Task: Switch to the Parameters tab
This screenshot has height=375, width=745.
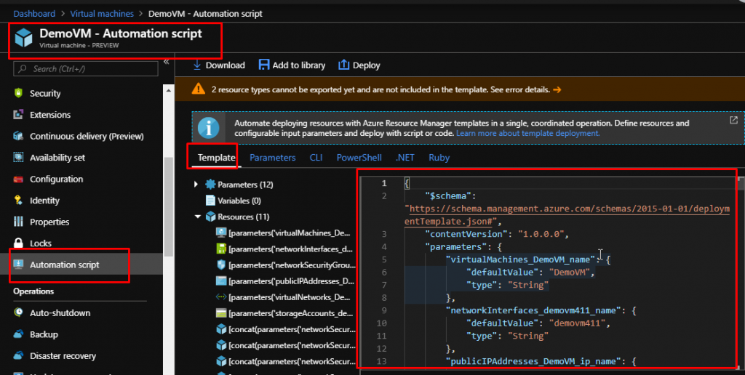Action: click(273, 158)
